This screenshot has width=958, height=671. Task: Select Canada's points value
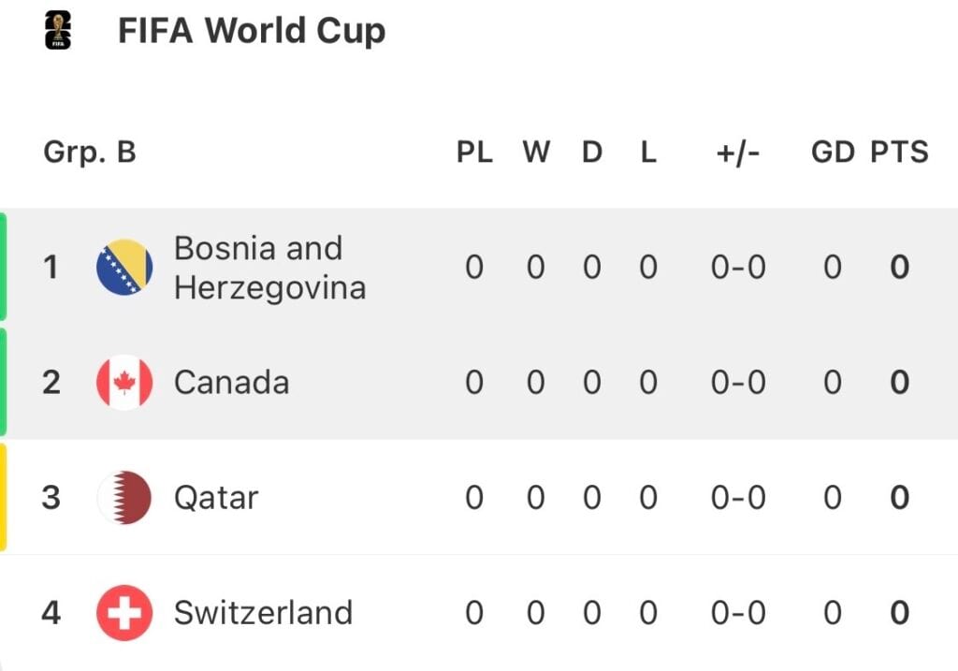click(x=899, y=383)
